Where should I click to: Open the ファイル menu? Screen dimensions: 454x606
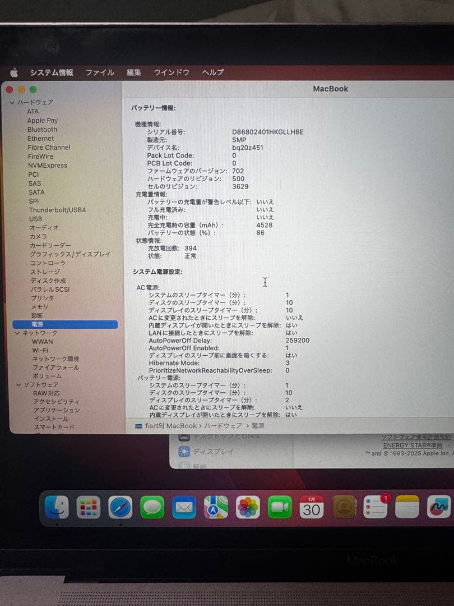100,72
